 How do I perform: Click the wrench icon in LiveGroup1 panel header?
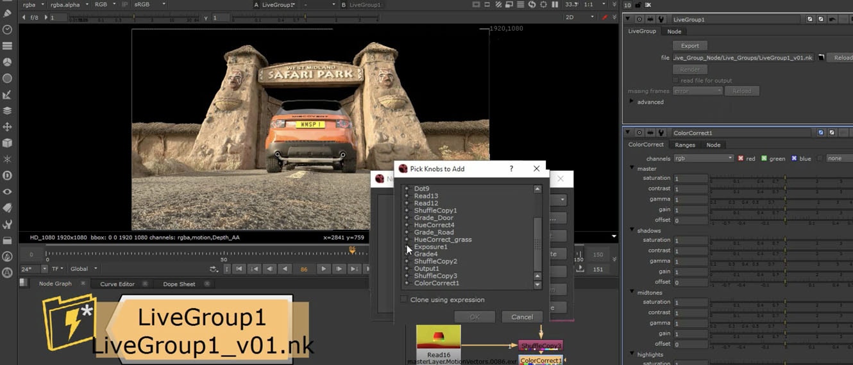click(661, 20)
